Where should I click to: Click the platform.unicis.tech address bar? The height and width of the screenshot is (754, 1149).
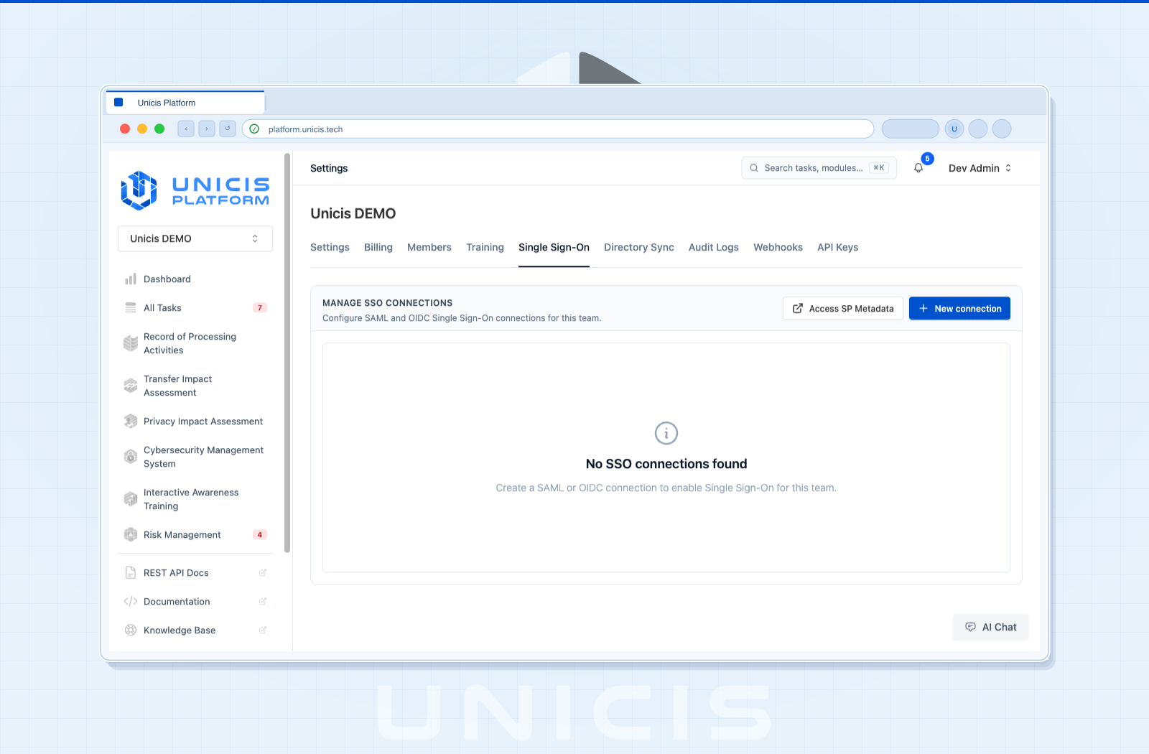click(x=558, y=129)
